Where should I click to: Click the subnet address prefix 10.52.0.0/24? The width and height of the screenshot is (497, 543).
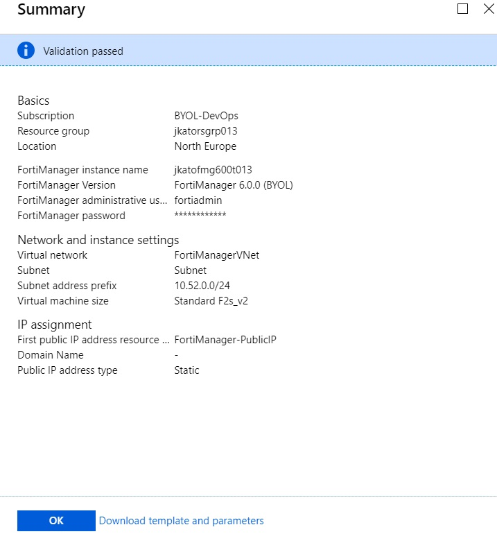(203, 286)
